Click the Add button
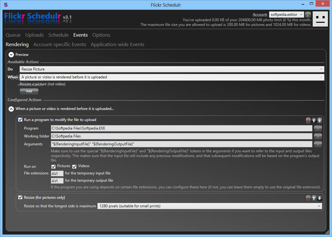Image resolution: width=332 pixels, height=237 pixels. pyautogui.click(x=29, y=91)
